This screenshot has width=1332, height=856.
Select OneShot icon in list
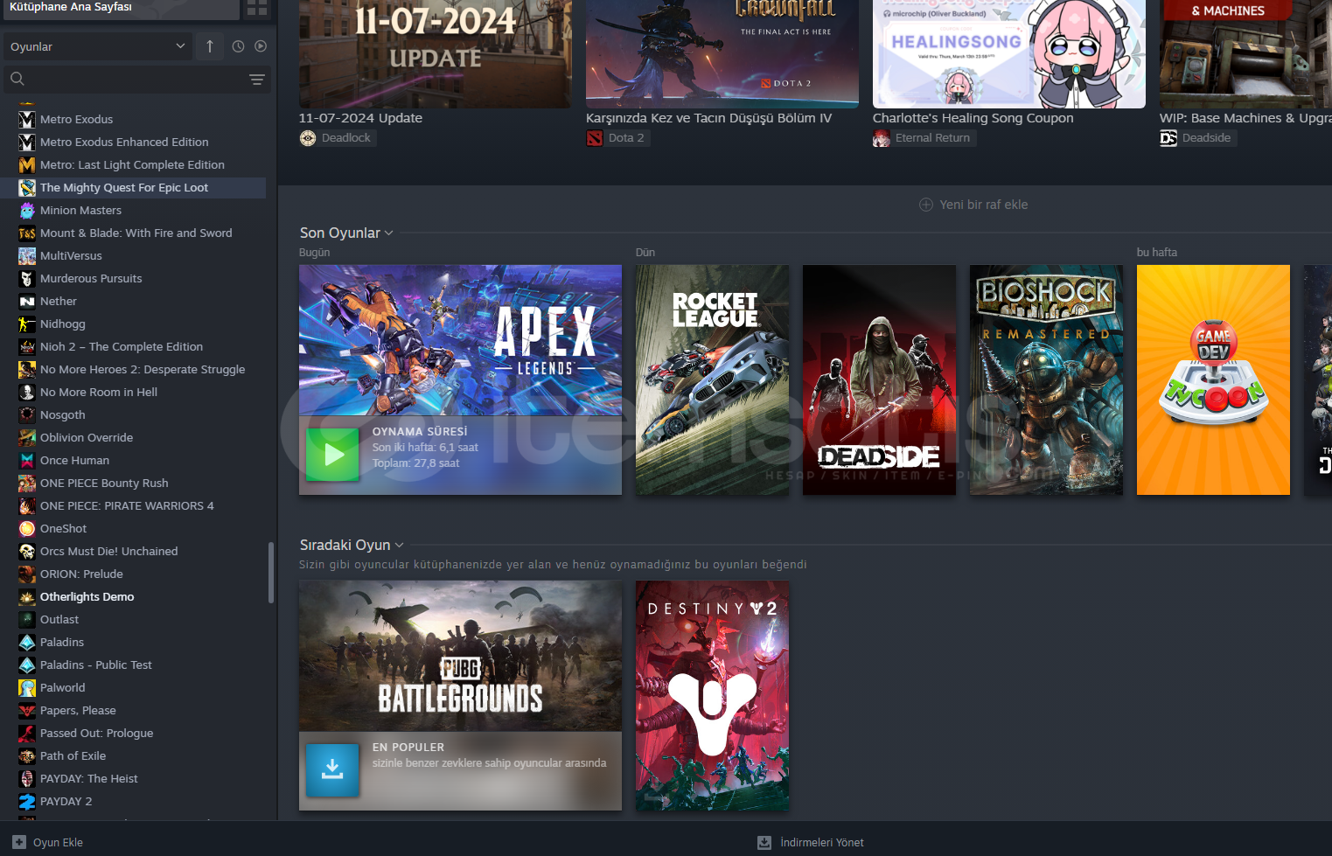[27, 528]
